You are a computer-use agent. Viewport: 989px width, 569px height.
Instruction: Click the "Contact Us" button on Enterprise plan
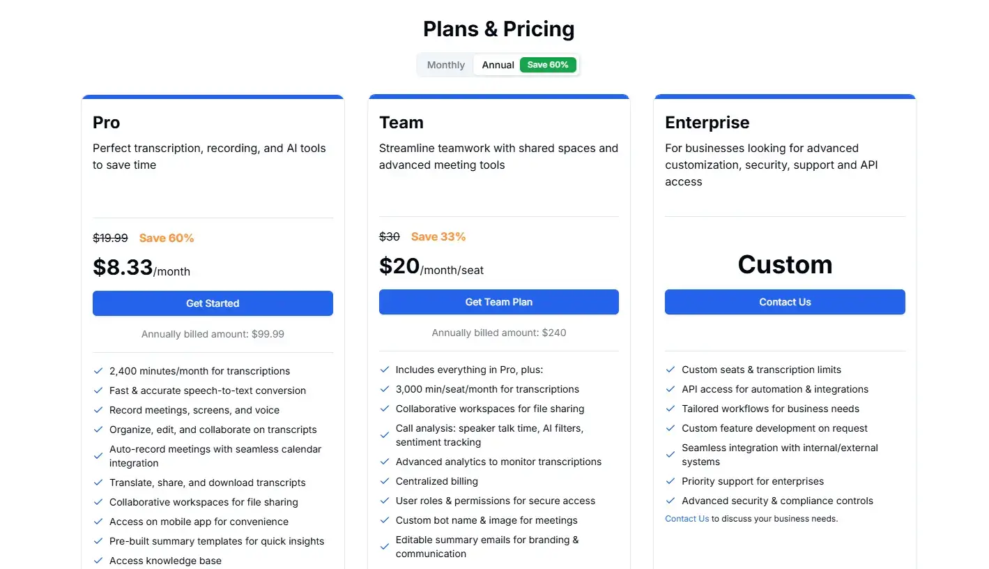pos(785,301)
